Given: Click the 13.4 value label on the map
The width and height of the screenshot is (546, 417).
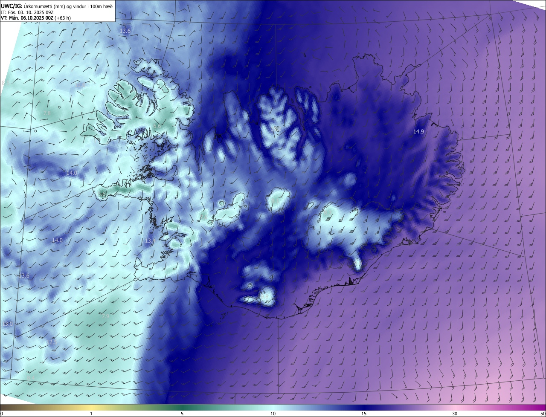Looking at the screenshot, I should pos(150,241).
